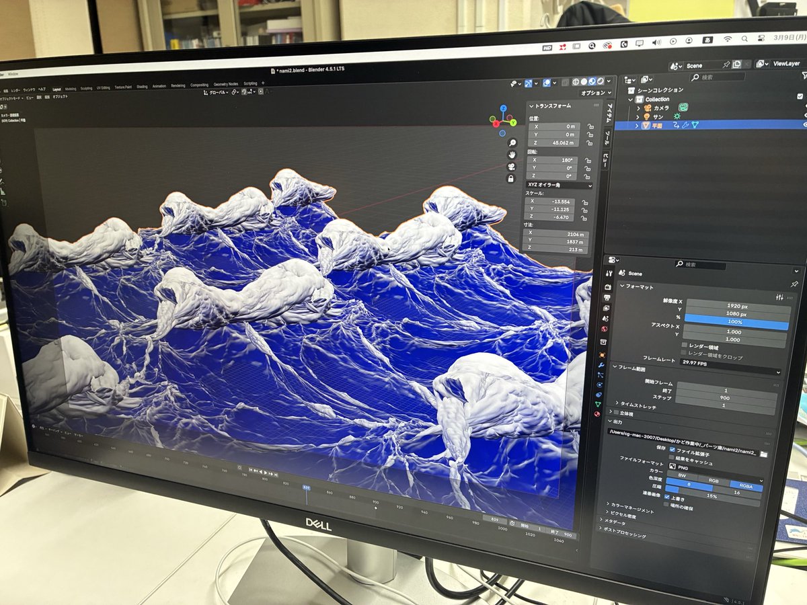Toggle the ファイル拡張子 checkbox

coord(672,450)
